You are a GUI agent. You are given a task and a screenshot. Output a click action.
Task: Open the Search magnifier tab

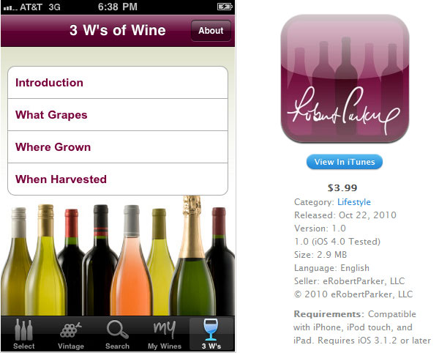coord(117,334)
